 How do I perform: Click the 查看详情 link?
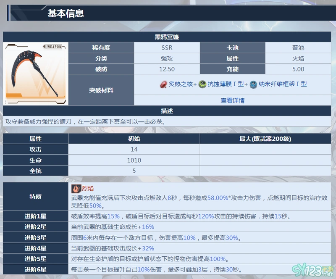pyautogui.click(x=233, y=100)
